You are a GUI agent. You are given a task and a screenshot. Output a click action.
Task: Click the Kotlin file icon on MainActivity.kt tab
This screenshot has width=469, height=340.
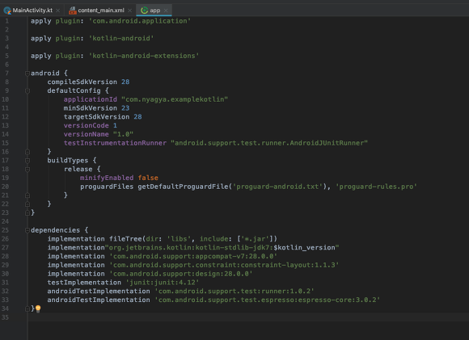7,10
